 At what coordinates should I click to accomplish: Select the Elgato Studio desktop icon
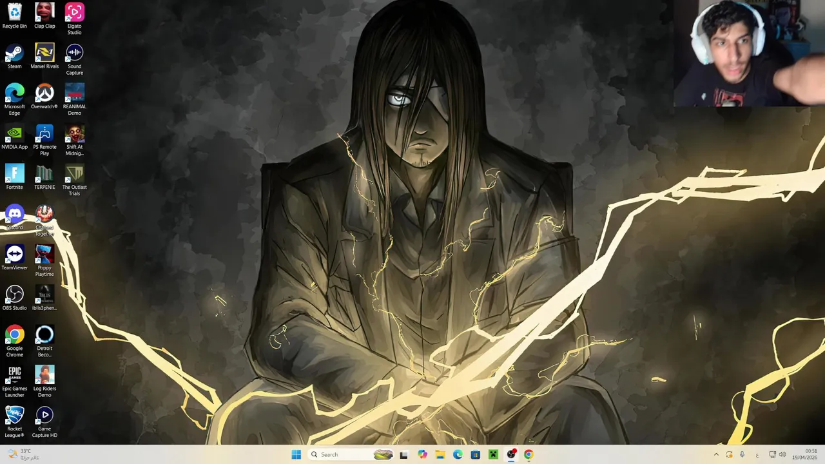tap(74, 19)
